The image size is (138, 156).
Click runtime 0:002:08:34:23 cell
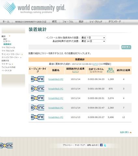[x=96, y=79]
